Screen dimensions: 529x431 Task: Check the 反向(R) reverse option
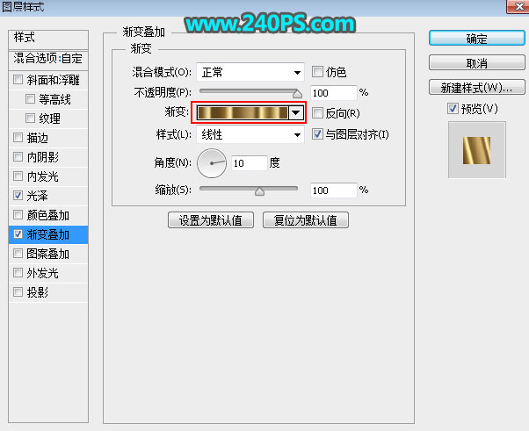(317, 113)
